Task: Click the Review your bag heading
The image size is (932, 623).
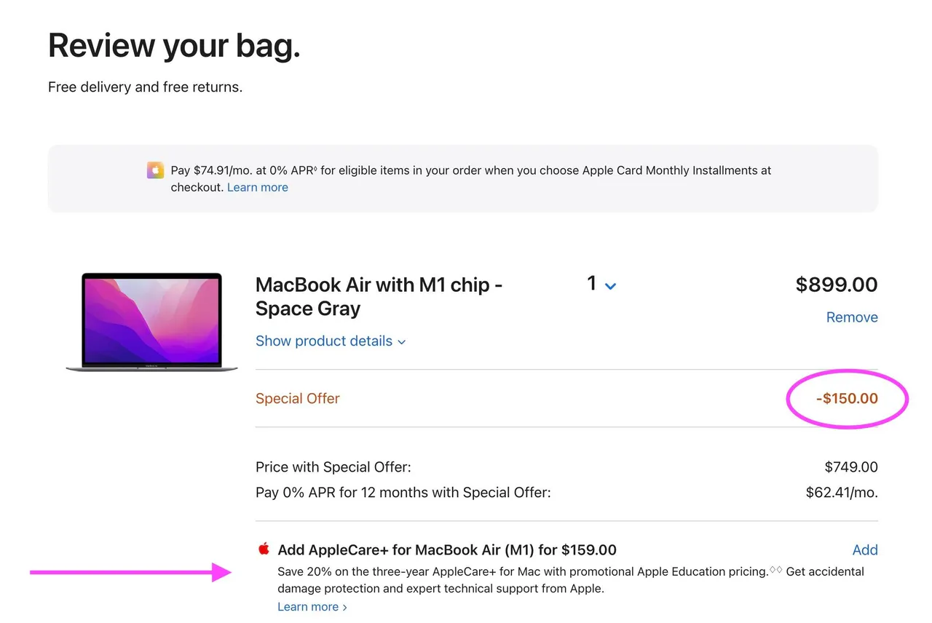Action: click(x=173, y=45)
